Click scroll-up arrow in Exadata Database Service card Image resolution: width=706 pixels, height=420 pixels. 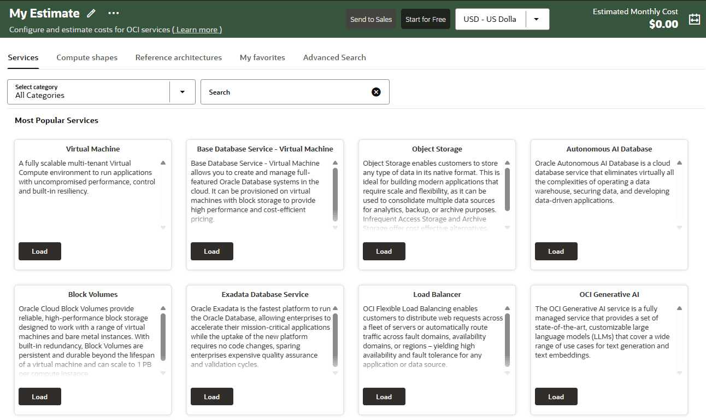point(335,308)
